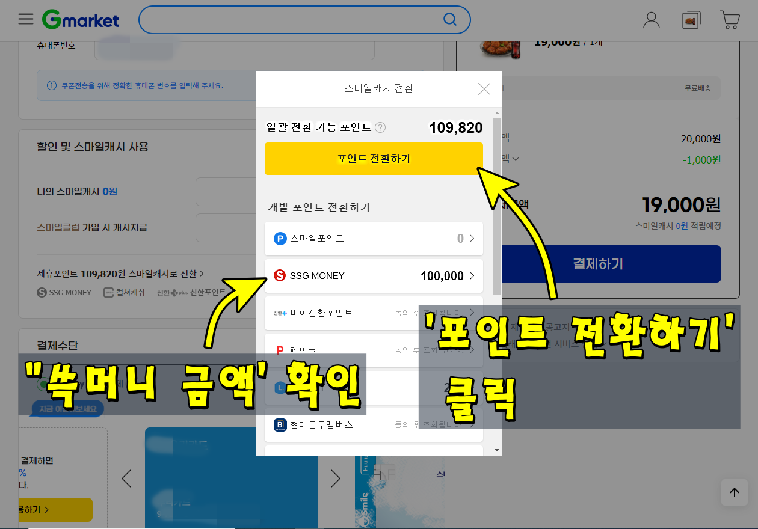
Task: Click the 무료배송 label
Action: click(x=698, y=88)
